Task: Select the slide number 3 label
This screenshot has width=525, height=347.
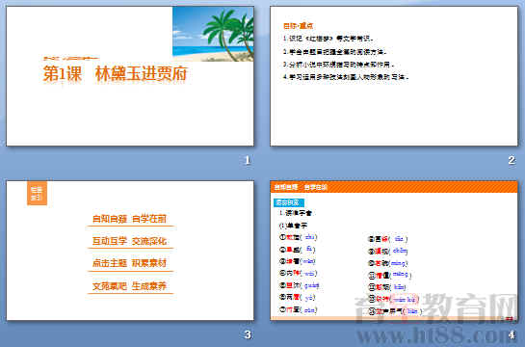Action: pos(248,334)
